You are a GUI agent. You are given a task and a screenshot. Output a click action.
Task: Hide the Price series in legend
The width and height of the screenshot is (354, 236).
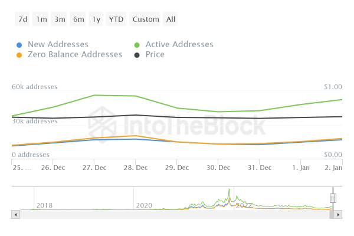pos(155,55)
